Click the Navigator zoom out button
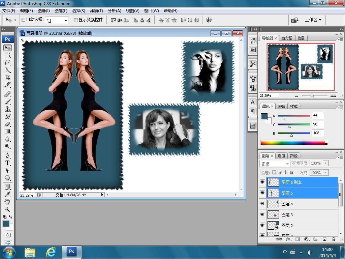 [296, 96]
